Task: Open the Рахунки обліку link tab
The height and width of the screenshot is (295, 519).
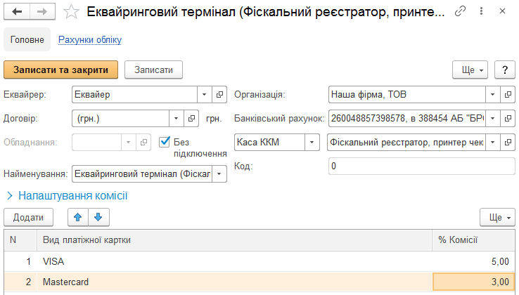Action: (90, 40)
